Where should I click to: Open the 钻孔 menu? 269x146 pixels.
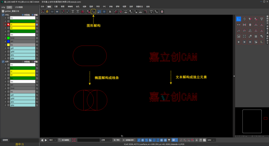(x=78, y=6)
